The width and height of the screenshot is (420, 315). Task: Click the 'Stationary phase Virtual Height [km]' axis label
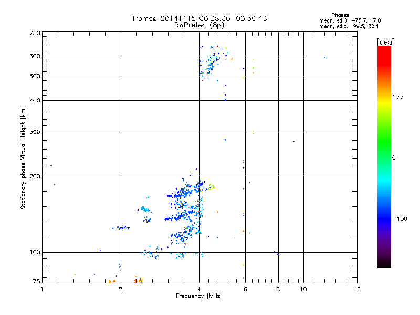click(23, 158)
